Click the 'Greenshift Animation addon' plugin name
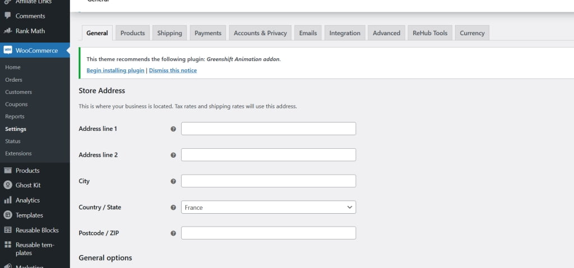Image resolution: width=574 pixels, height=268 pixels. (x=243, y=59)
